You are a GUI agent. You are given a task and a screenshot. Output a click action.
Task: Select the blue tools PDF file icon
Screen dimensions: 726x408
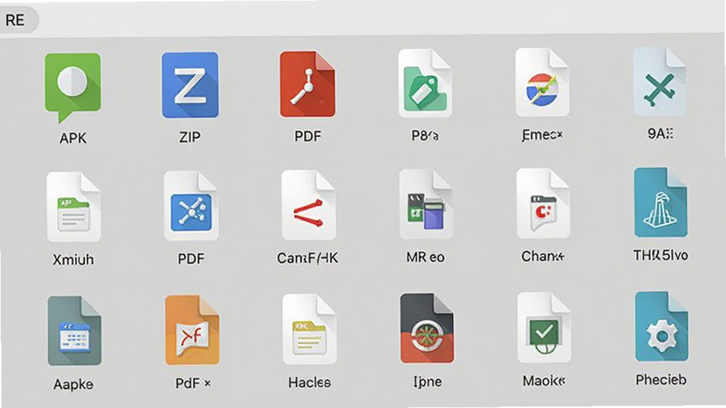[x=191, y=206]
